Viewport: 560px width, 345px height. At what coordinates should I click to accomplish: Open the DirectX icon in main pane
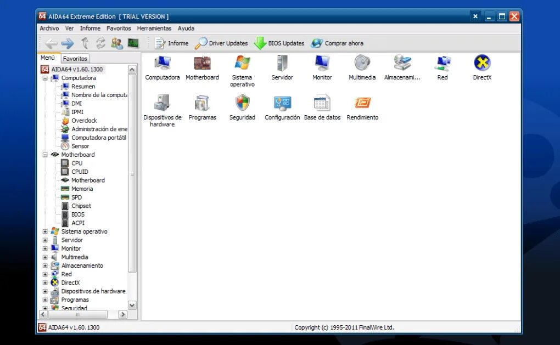click(482, 64)
